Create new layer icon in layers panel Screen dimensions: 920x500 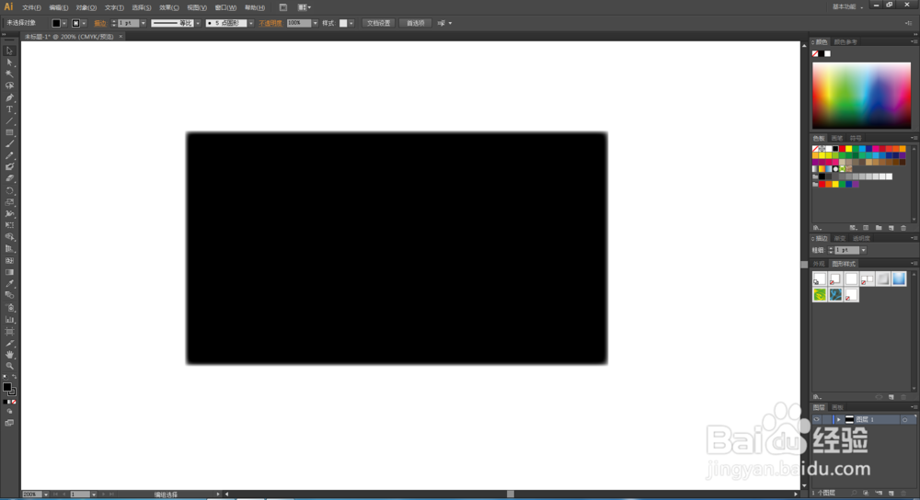point(891,494)
